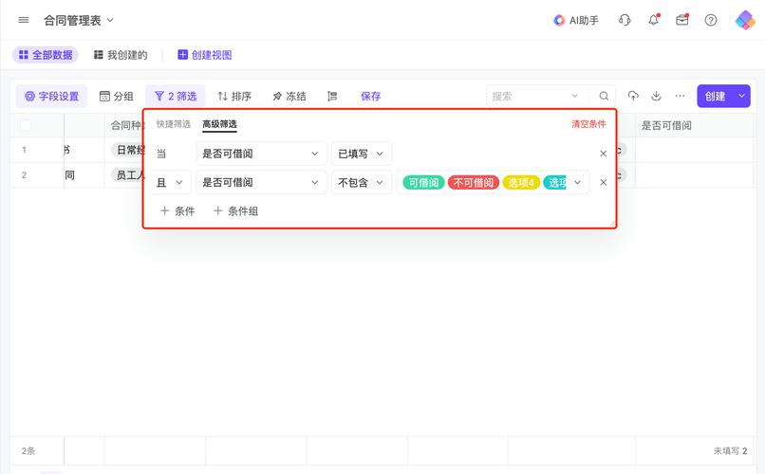
Task: Open the hamburger menu icon
Action: [x=24, y=20]
